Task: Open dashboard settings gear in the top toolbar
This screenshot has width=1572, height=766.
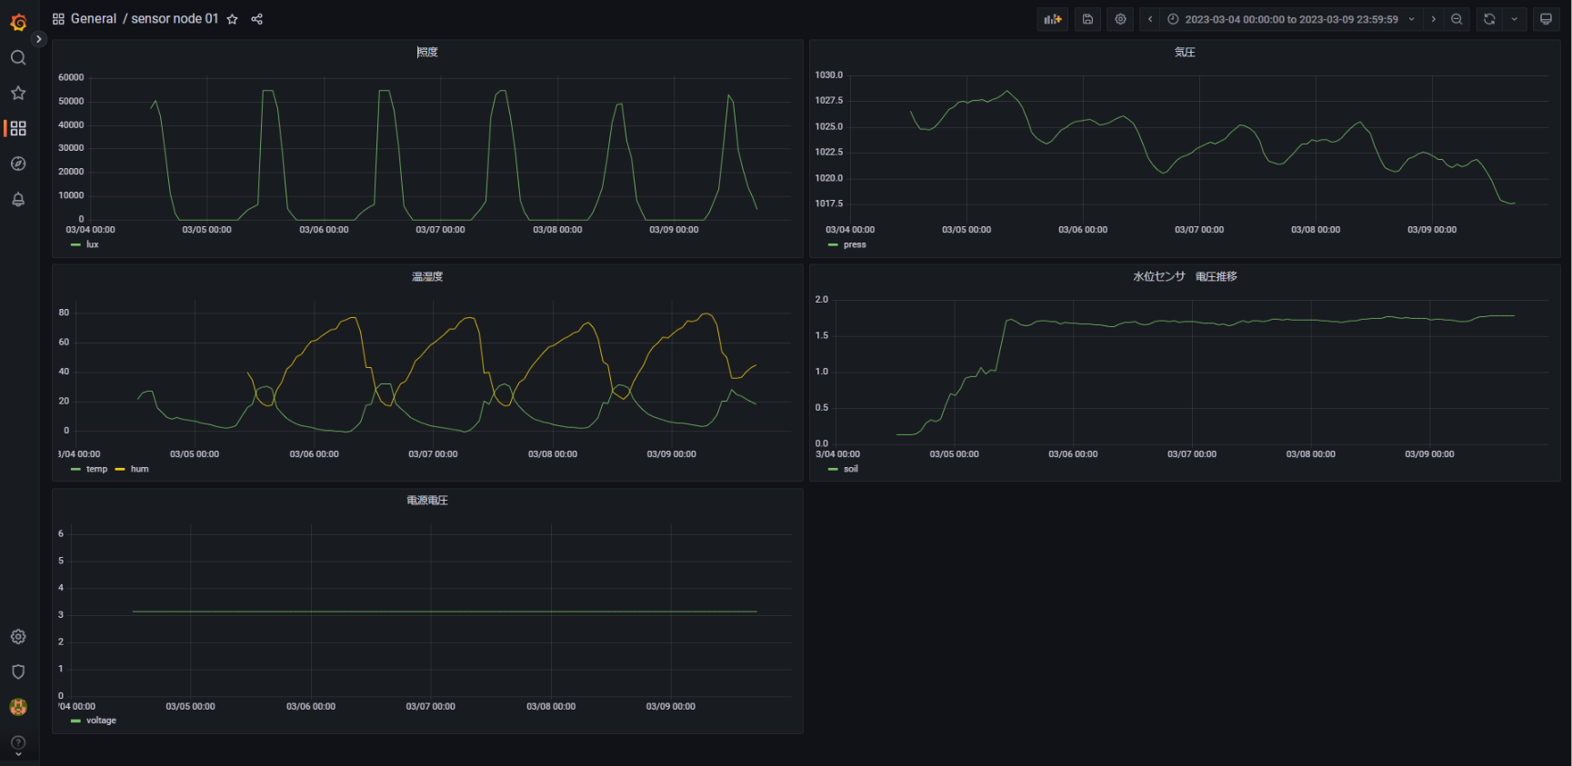Action: click(x=1120, y=19)
